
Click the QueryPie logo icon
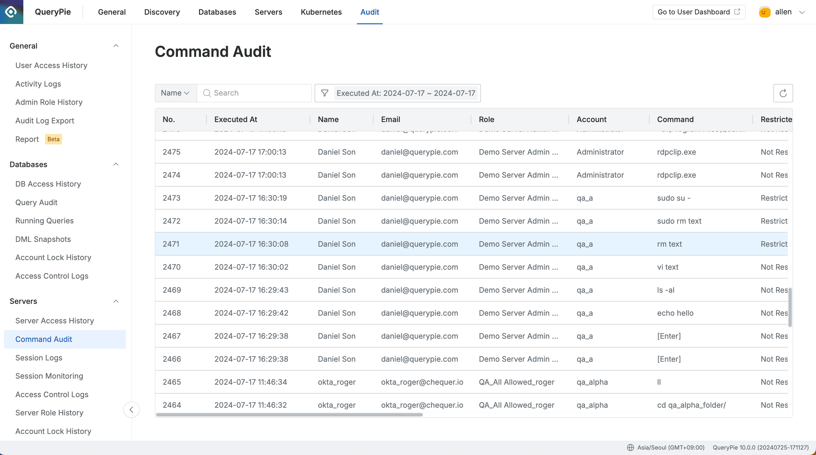(x=12, y=12)
